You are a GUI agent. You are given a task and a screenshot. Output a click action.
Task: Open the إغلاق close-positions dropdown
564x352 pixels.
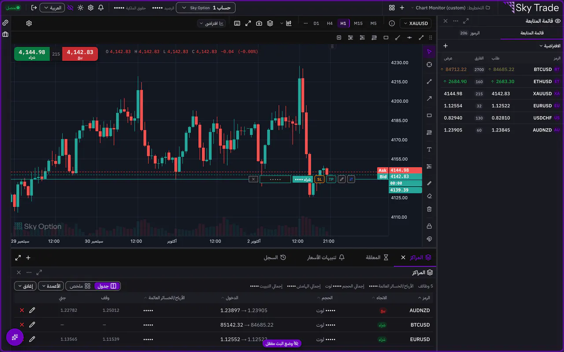(25, 286)
